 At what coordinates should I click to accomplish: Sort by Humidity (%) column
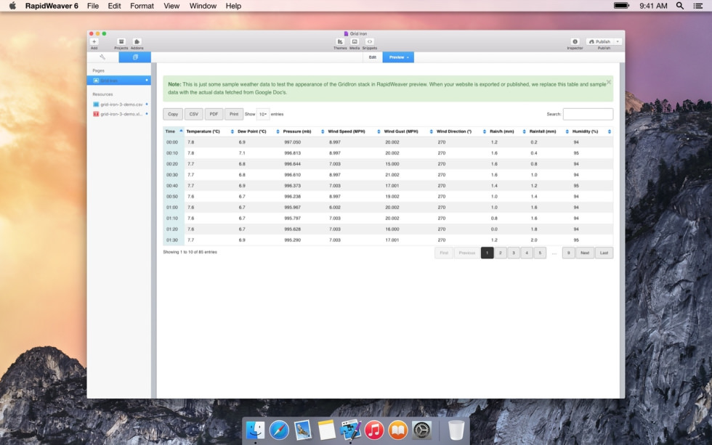tap(591, 131)
